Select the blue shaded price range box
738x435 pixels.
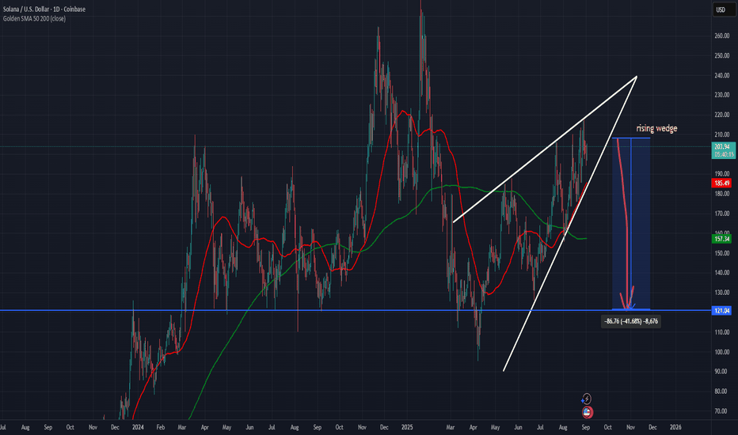[631, 224]
